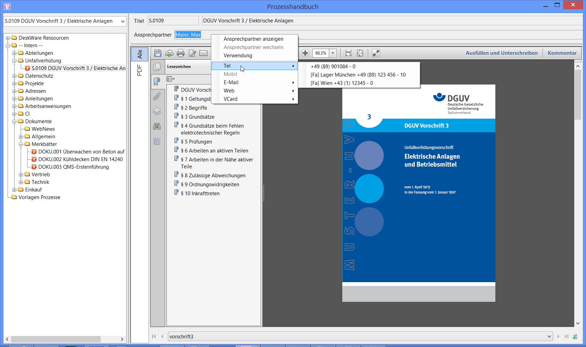Image resolution: width=586 pixels, height=347 pixels.
Task: Open the bookmark options menu icon
Action: (171, 79)
